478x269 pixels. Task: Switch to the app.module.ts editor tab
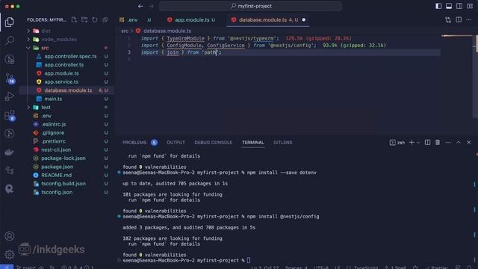point(192,20)
